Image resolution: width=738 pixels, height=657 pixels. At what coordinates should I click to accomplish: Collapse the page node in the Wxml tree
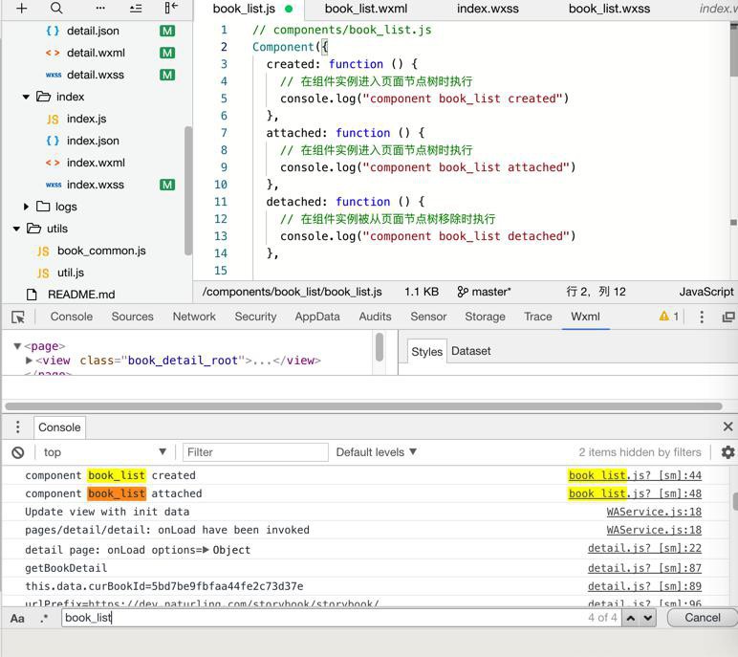click(x=17, y=346)
